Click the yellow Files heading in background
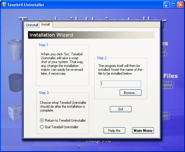 tap(171, 76)
